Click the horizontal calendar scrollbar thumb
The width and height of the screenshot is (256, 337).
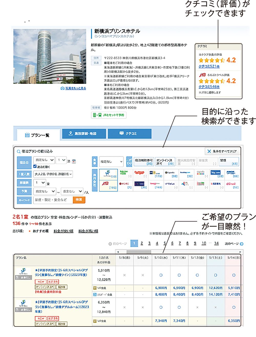click(138, 252)
